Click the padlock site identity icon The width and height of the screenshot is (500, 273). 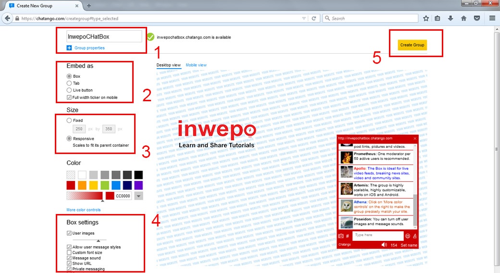pos(17,18)
